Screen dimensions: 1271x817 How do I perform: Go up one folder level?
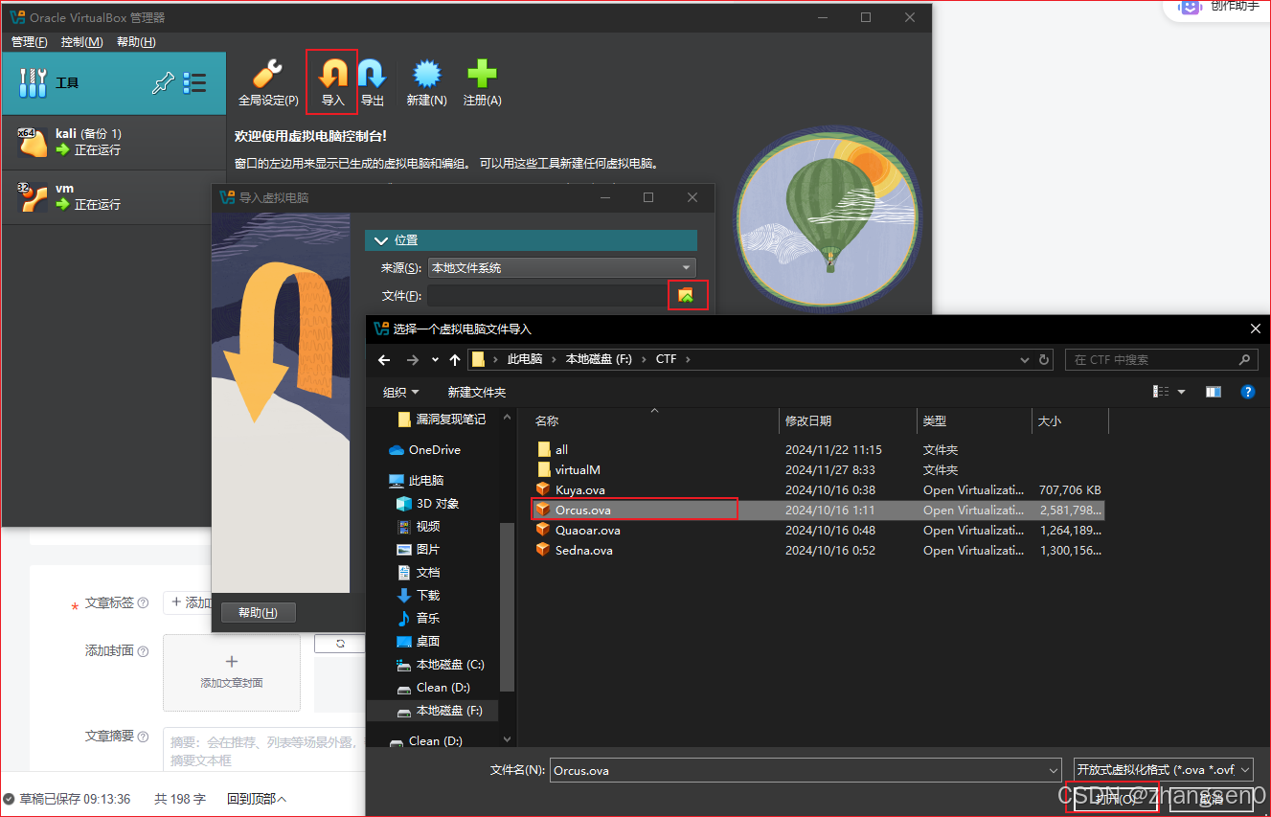coord(453,360)
